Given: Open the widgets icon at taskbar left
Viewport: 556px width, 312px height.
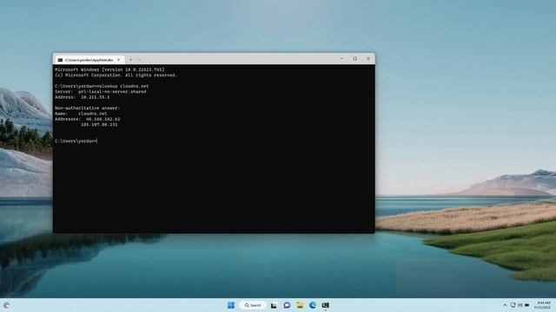Looking at the screenshot, I should click(x=6, y=305).
